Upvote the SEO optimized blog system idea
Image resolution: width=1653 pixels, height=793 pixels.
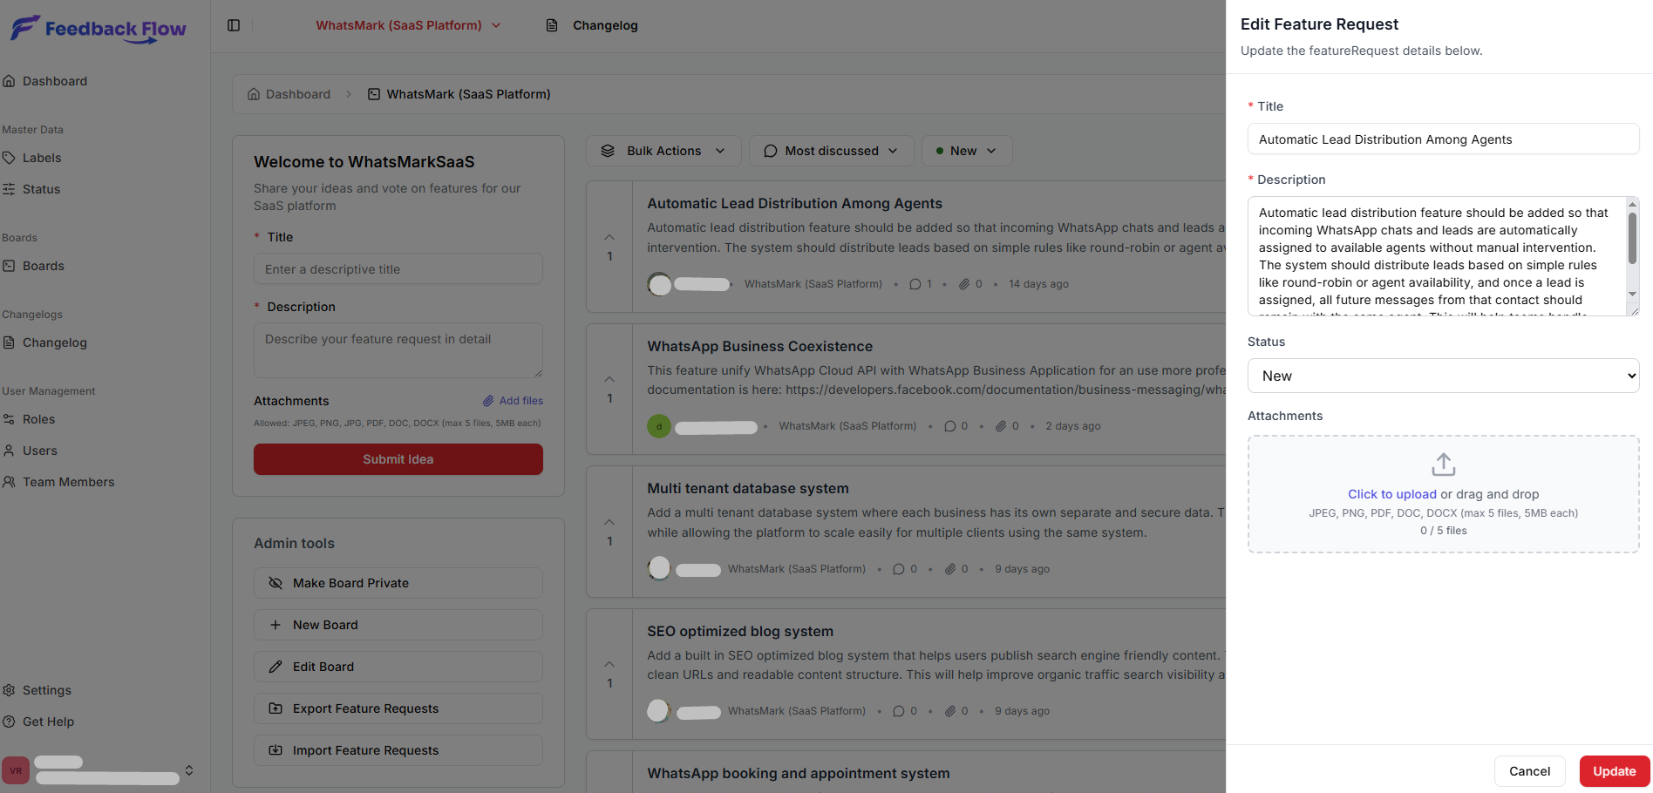pyautogui.click(x=609, y=664)
